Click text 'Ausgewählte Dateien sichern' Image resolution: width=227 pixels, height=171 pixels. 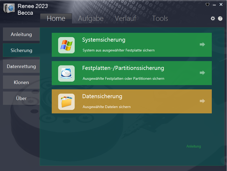tap(106, 107)
